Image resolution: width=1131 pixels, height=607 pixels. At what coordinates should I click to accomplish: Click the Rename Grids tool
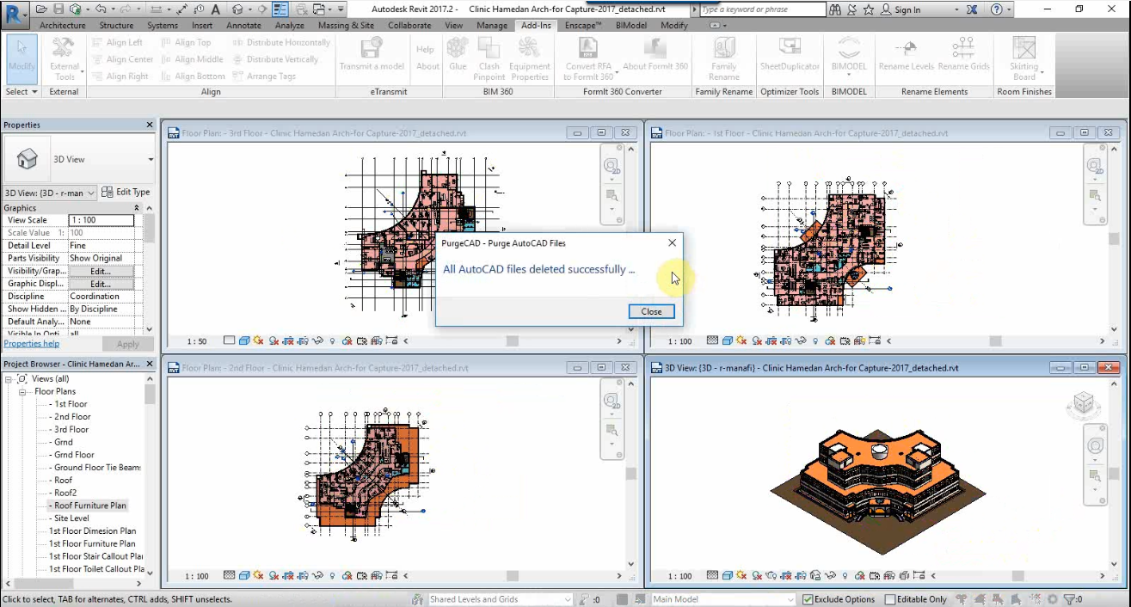coord(963,54)
